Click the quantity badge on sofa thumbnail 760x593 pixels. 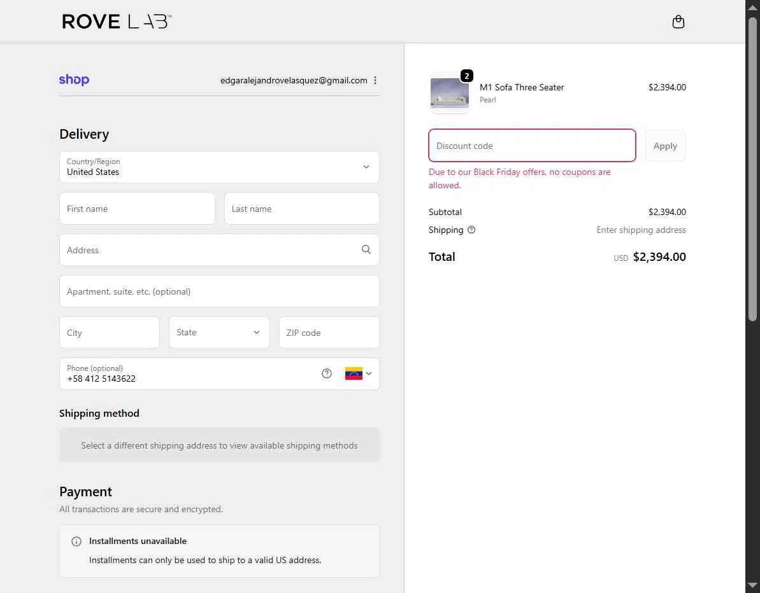(x=466, y=76)
